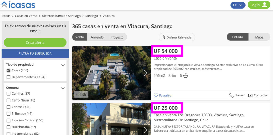Viewport: 273px width, 135px height.
Task: Show next photo of second listing
Action: (146, 130)
